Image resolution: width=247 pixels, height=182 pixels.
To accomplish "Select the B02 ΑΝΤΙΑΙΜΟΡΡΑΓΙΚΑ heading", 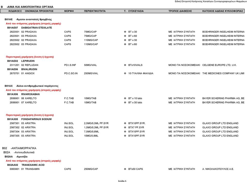I will pos(19,148).
